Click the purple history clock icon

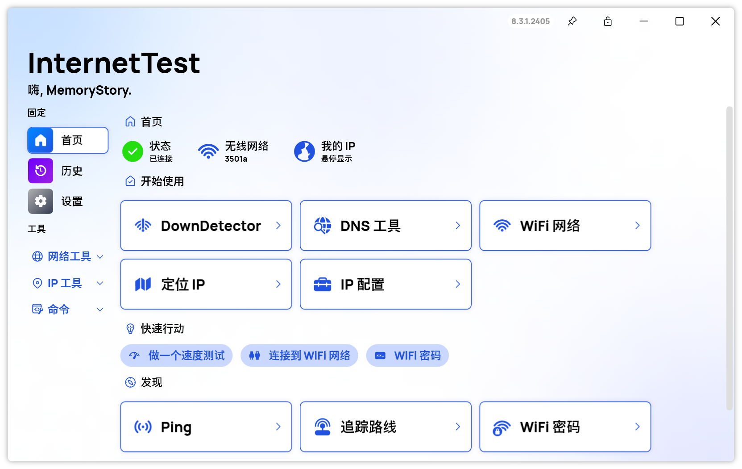click(41, 171)
